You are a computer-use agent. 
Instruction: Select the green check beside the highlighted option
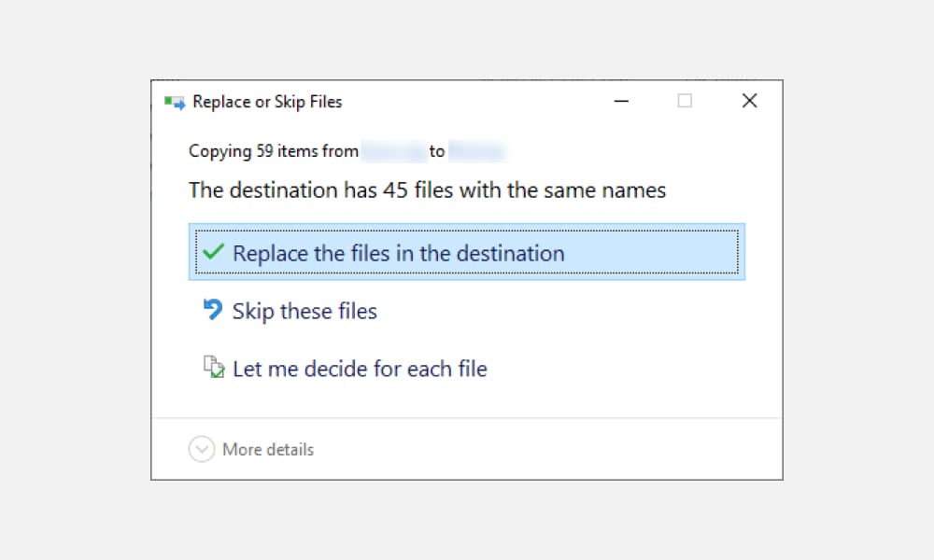click(x=213, y=252)
